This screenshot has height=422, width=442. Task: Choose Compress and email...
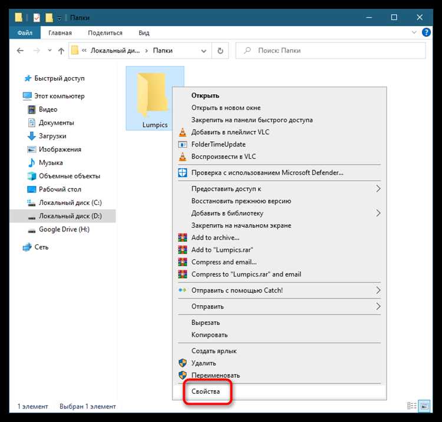(x=279, y=262)
